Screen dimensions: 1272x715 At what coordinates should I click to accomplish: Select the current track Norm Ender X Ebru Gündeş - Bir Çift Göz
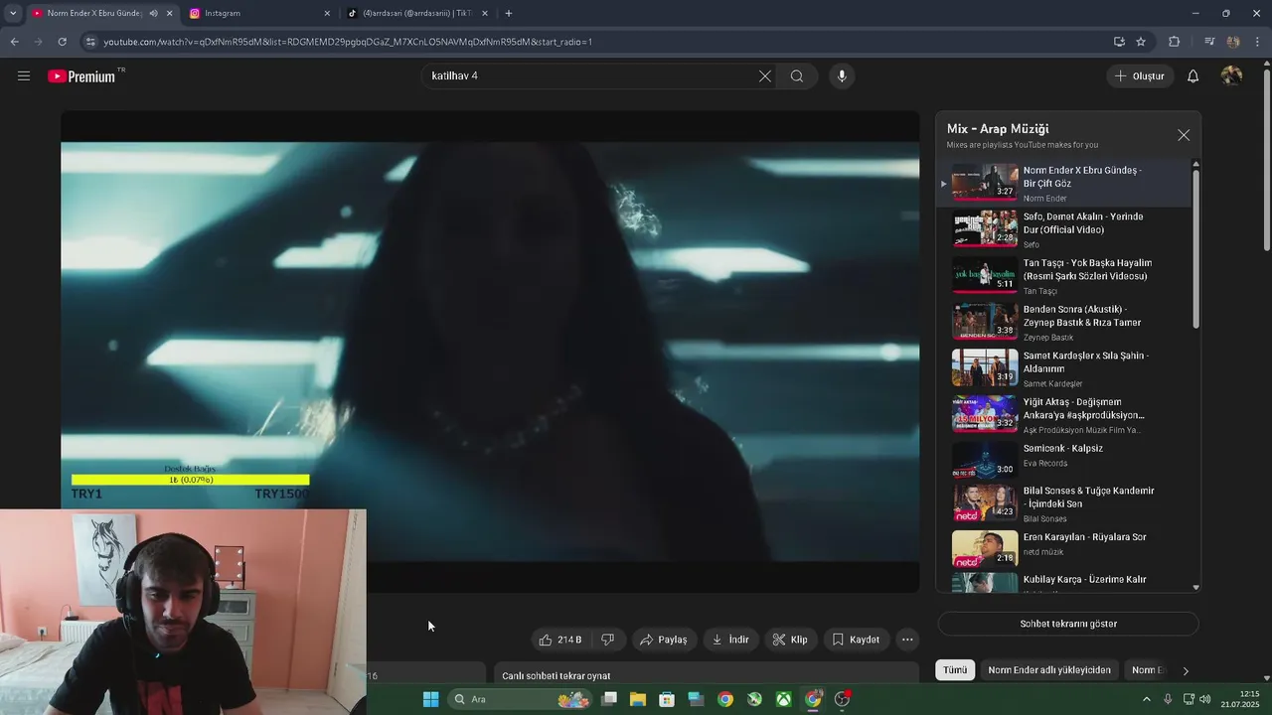(1064, 184)
